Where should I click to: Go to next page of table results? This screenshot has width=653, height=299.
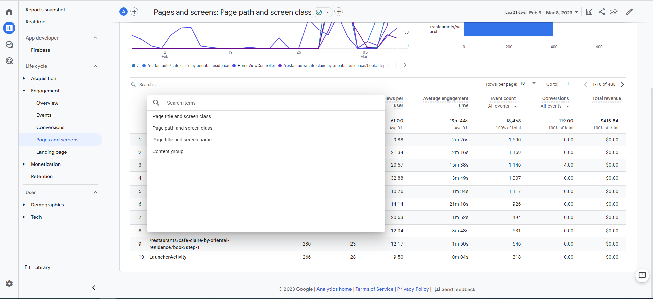[622, 84]
